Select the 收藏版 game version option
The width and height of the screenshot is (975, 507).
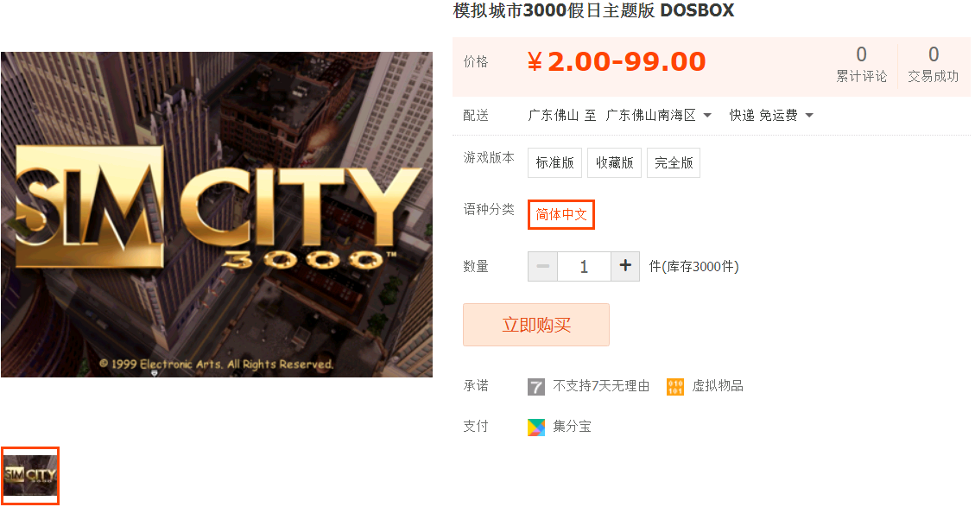coord(614,163)
